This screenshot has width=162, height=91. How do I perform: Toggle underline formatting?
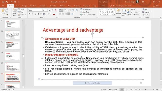click(35, 14)
